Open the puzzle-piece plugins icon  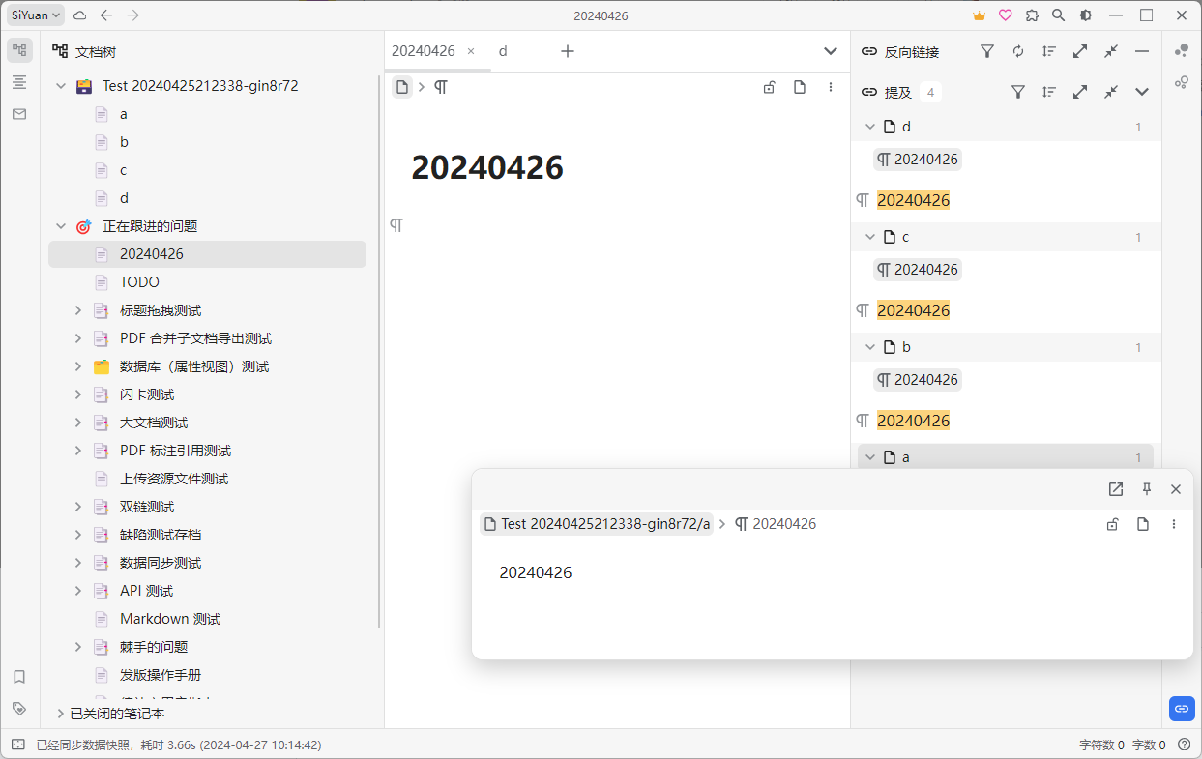(x=1032, y=15)
